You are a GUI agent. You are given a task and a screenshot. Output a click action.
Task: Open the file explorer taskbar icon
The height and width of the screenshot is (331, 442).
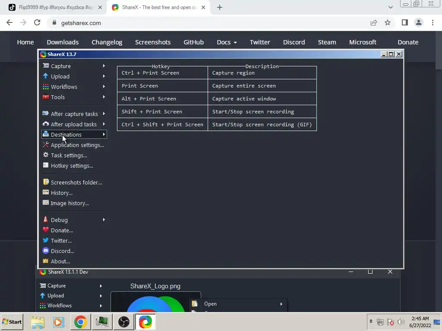[x=38, y=322]
